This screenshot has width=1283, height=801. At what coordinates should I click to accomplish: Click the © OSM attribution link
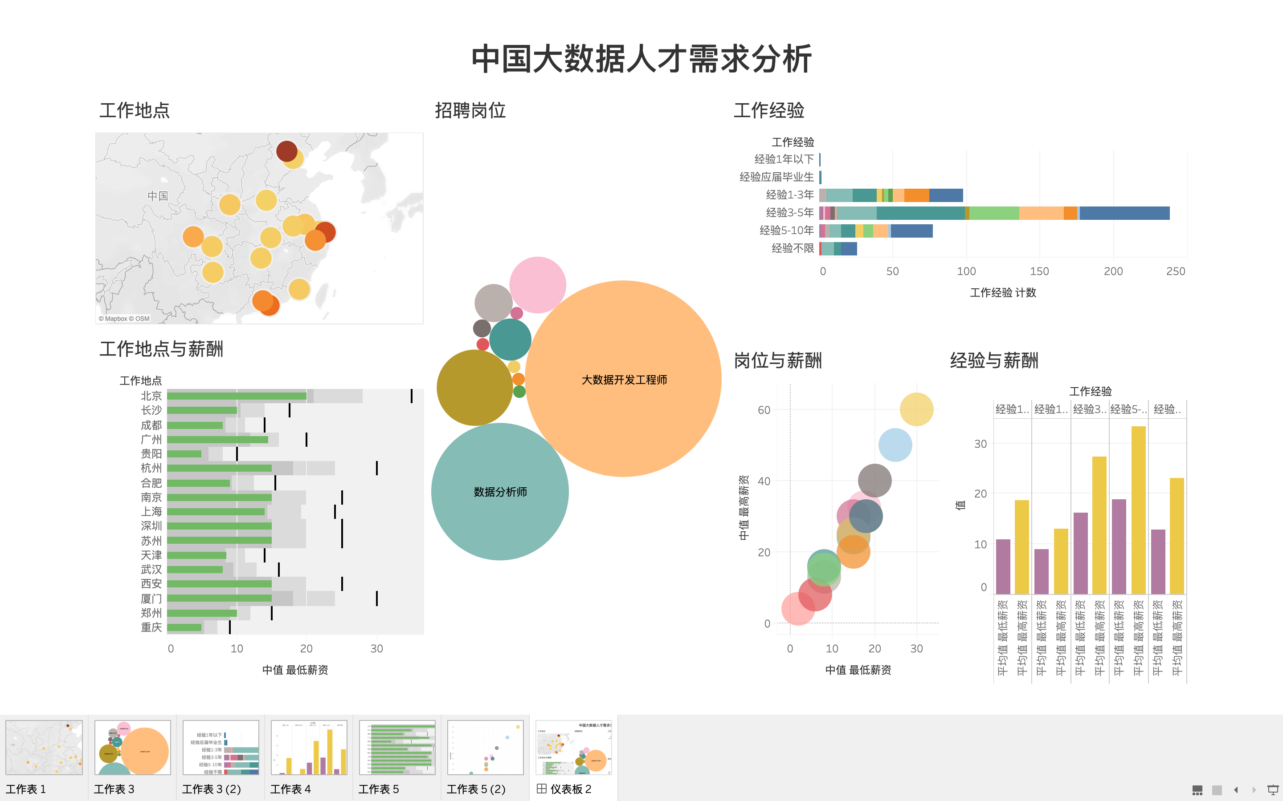click(x=139, y=318)
